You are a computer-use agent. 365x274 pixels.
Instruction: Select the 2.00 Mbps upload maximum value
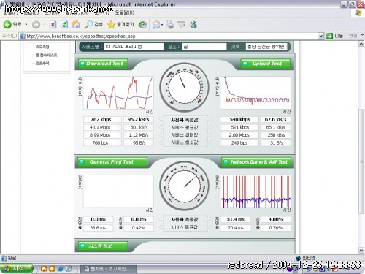point(239,135)
